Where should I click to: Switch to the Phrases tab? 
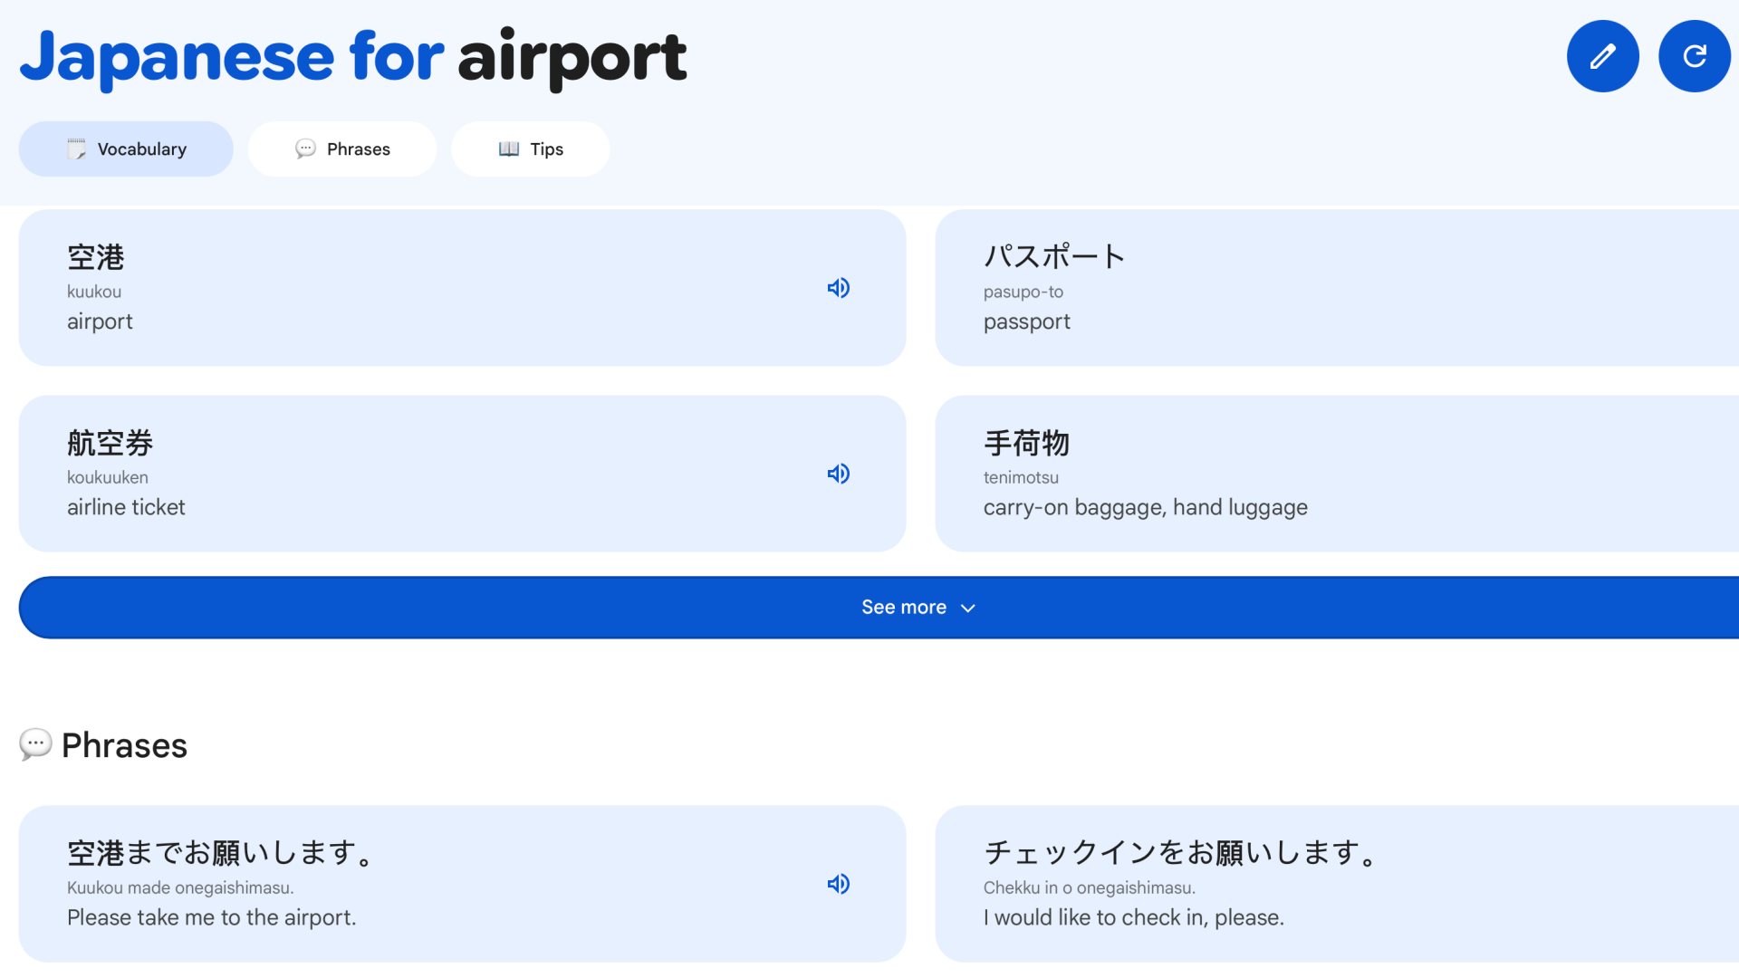click(x=342, y=149)
